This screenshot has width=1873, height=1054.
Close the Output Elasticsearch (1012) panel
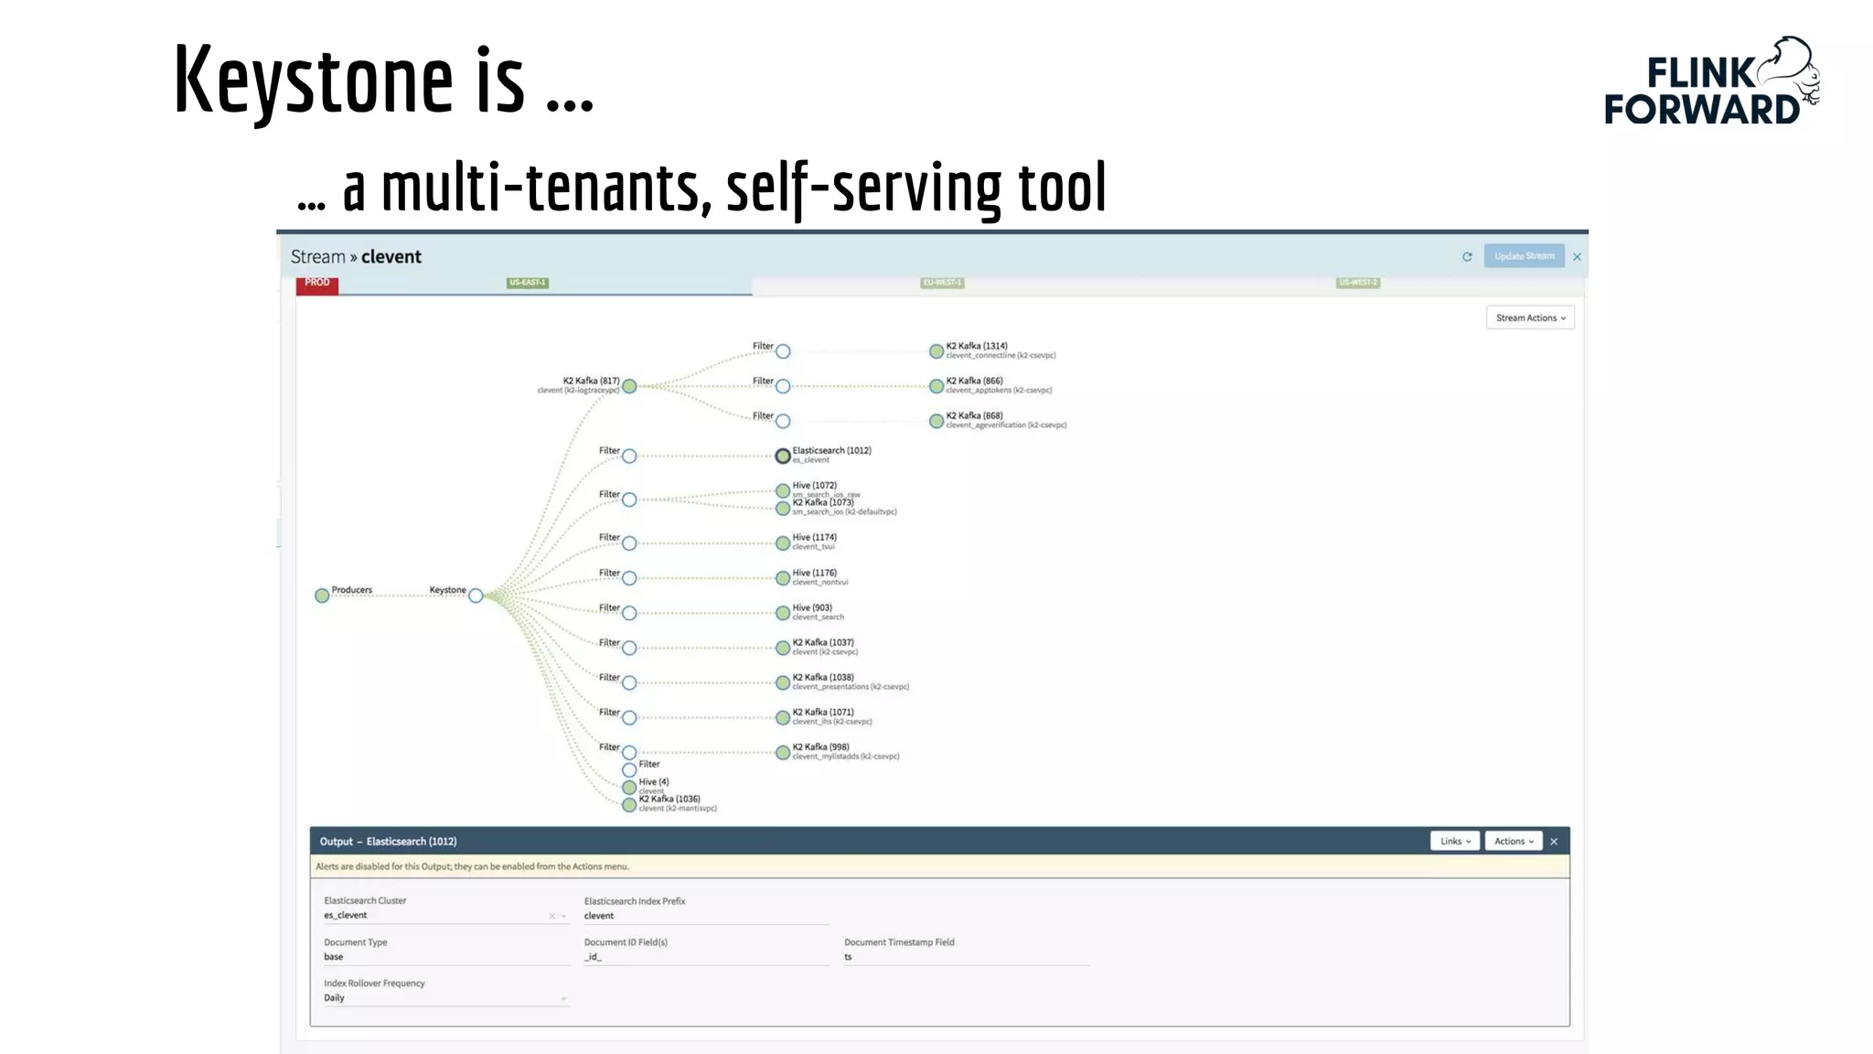(1554, 842)
